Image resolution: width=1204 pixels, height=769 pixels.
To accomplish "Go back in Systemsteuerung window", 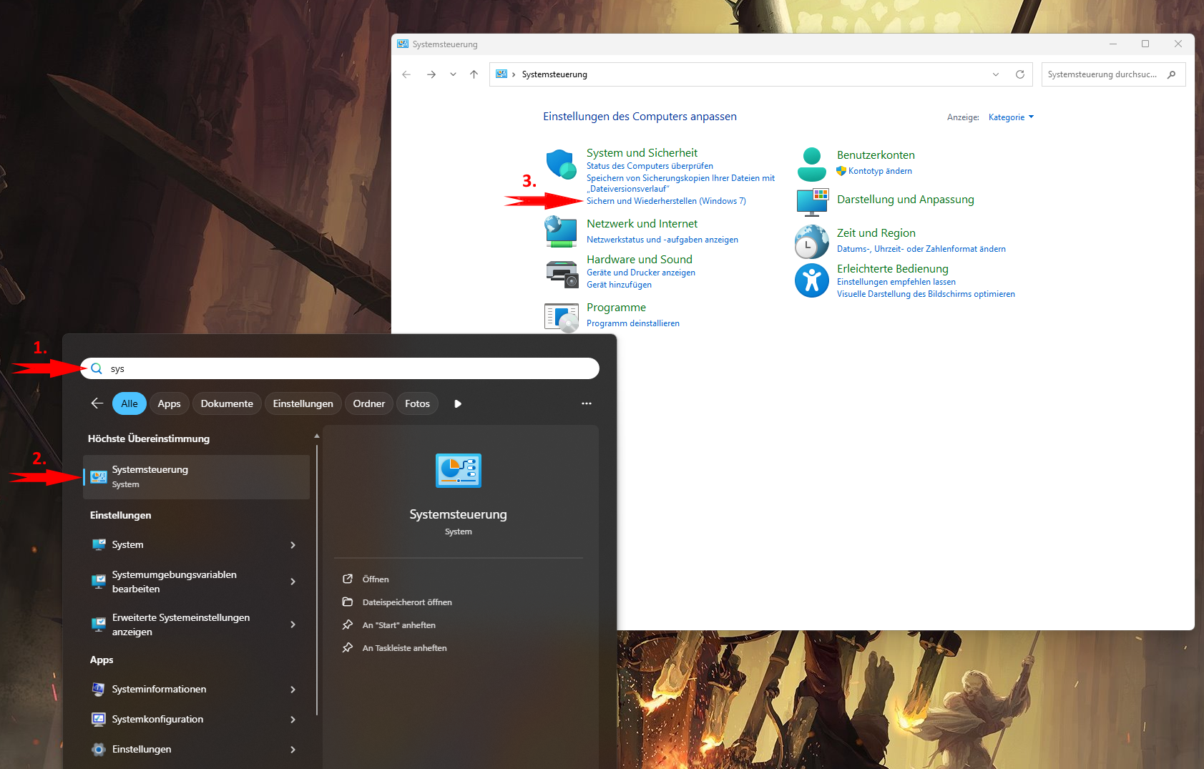I will click(x=406, y=74).
